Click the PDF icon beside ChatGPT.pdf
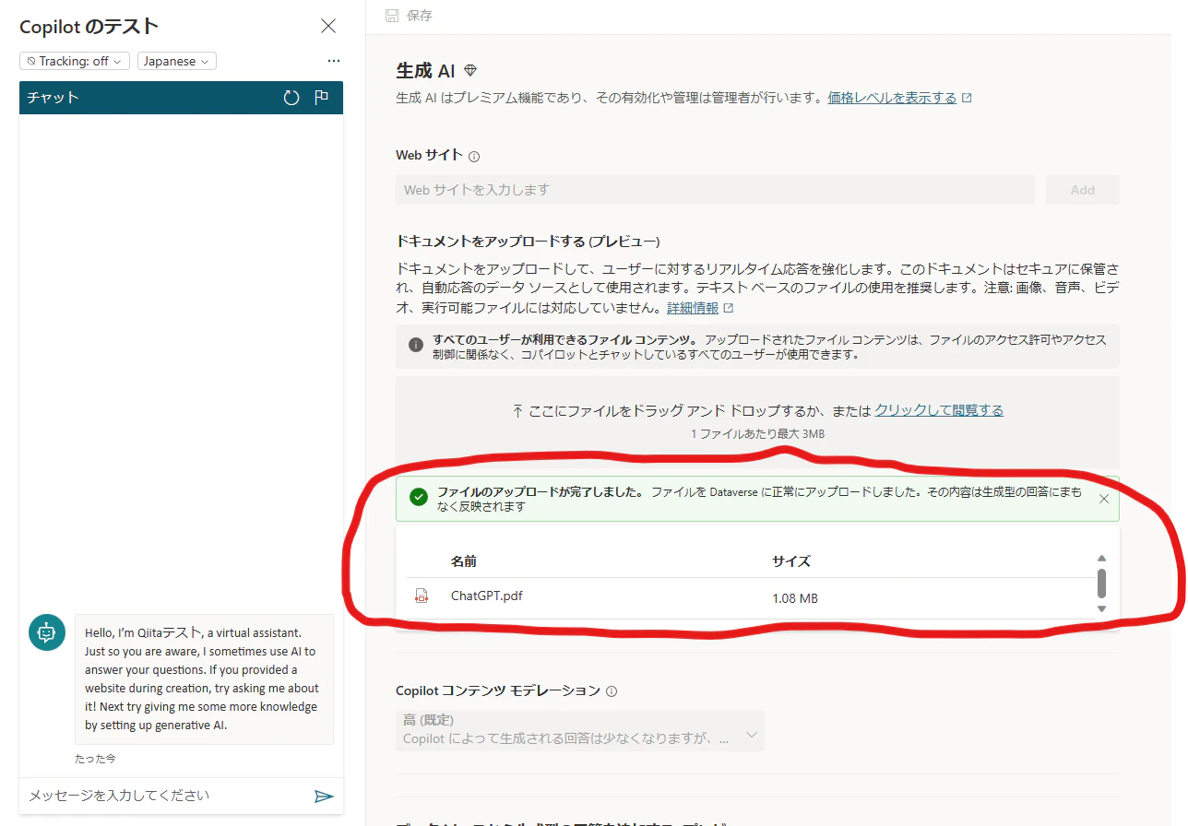Image resolution: width=1188 pixels, height=826 pixels. pyautogui.click(x=422, y=595)
